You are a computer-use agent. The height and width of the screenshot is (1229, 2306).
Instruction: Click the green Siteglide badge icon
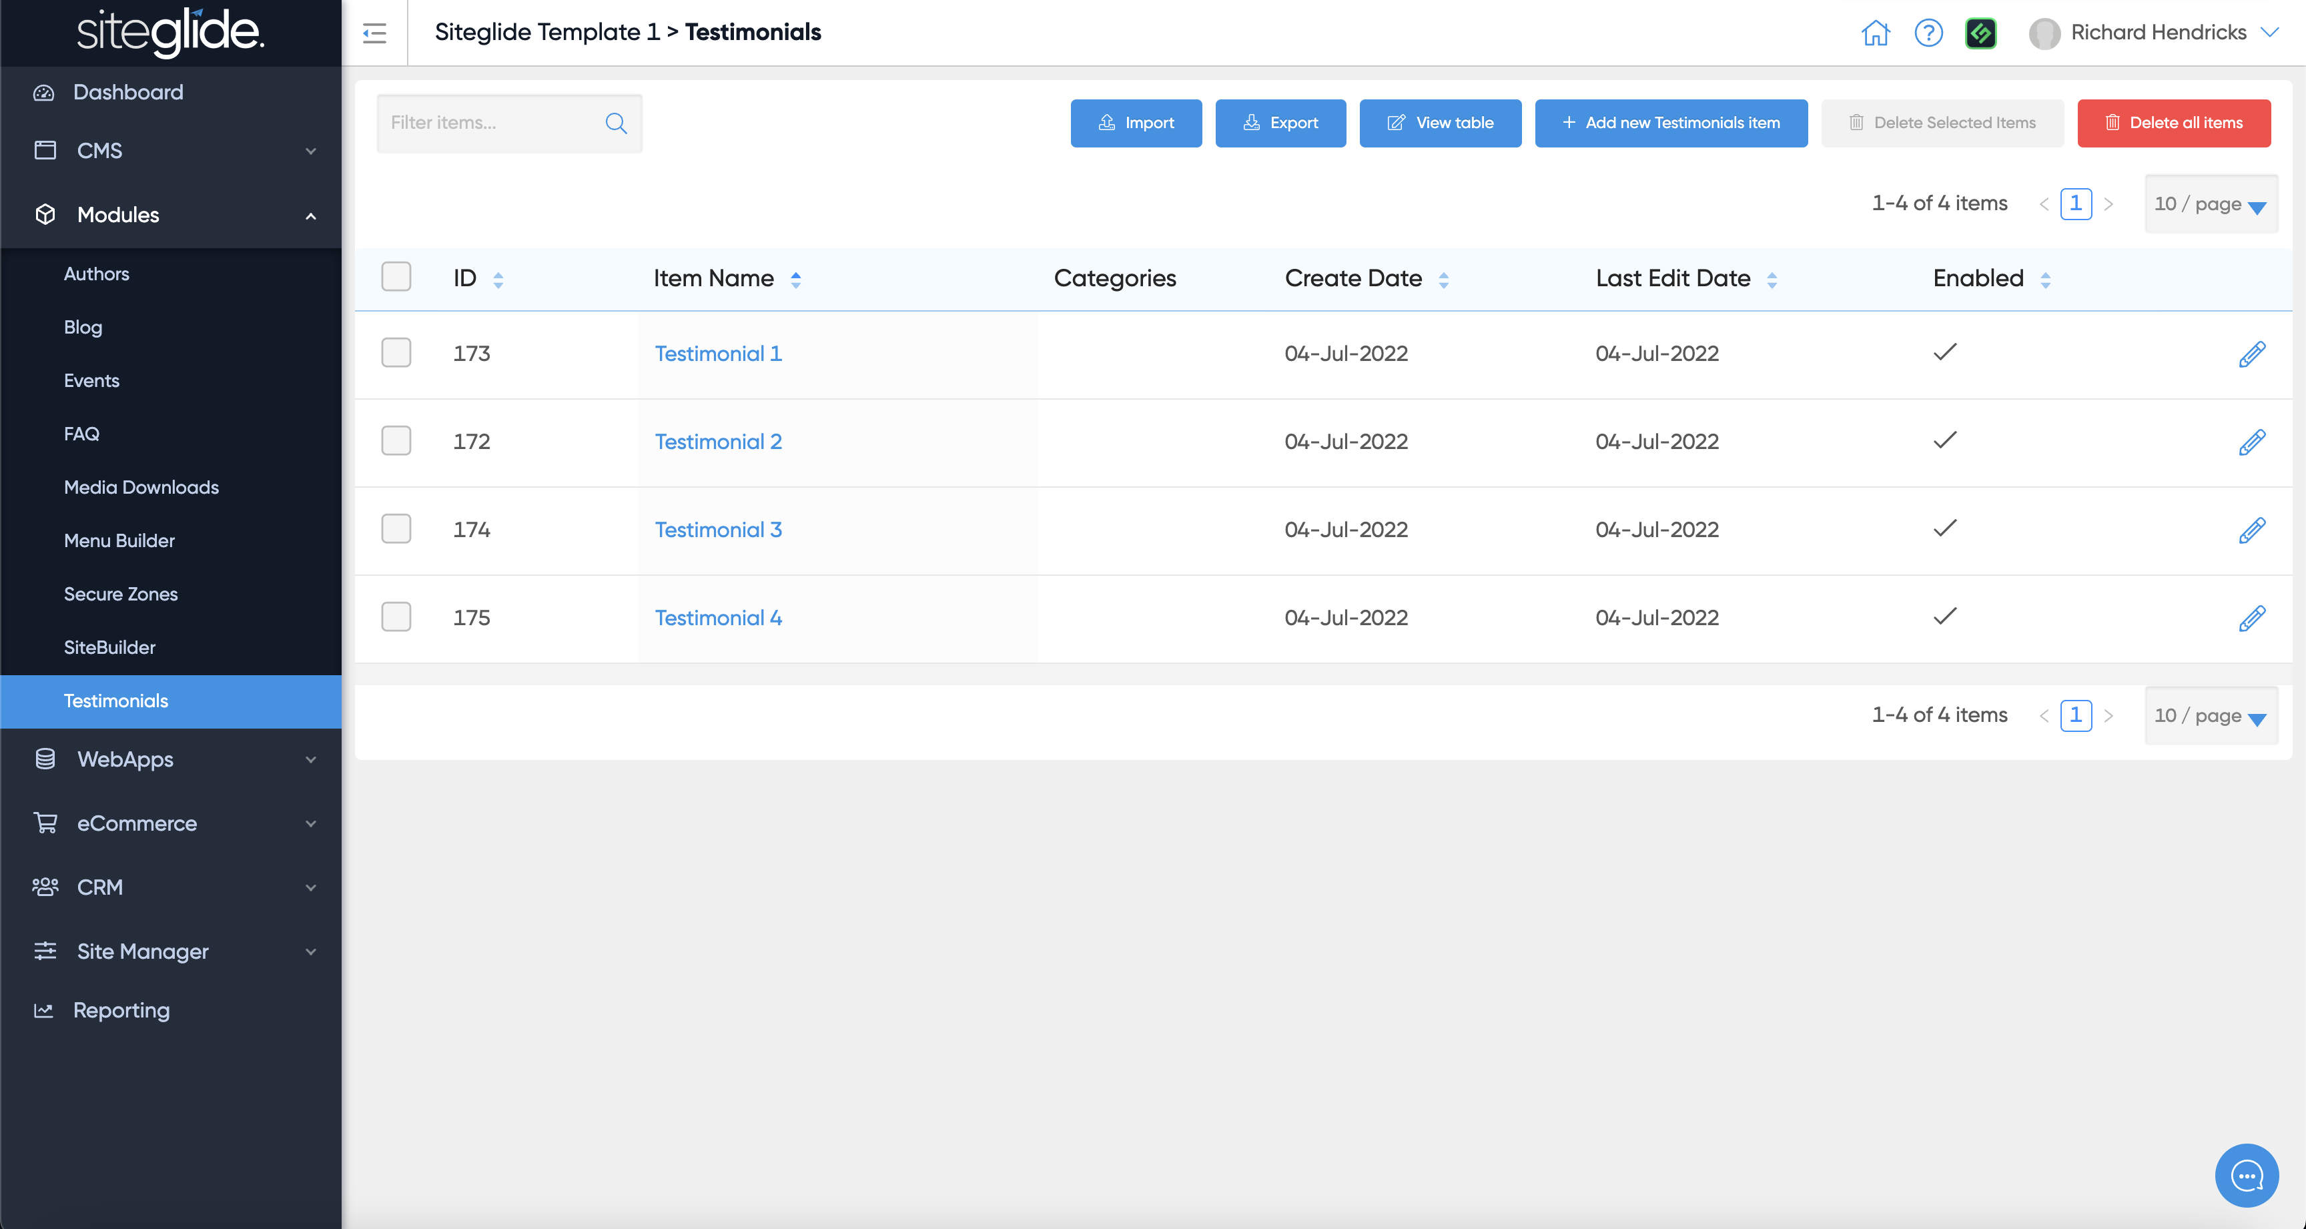coord(1980,33)
